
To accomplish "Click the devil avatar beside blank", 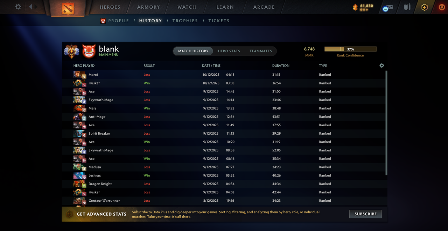I will pos(89,51).
